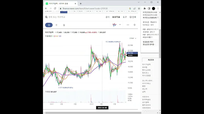Screen dimensions: 204x114
Task: Click the 최근조회 tab in sidebar
Action: click(x=151, y=60)
